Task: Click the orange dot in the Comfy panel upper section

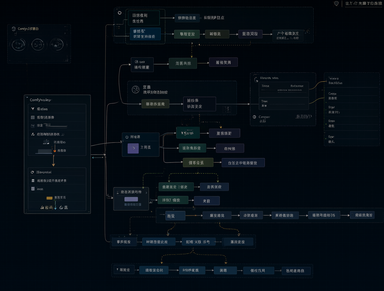Action: click(54, 151)
